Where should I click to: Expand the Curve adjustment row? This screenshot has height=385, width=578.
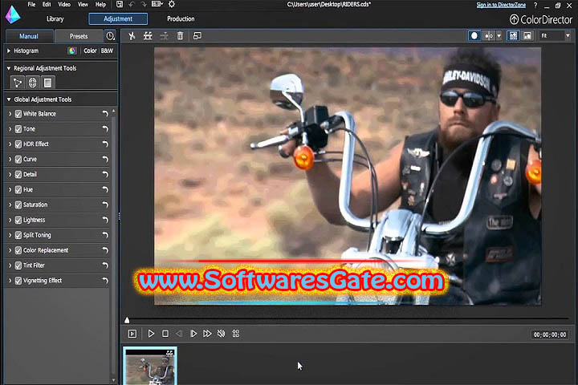[10, 159]
